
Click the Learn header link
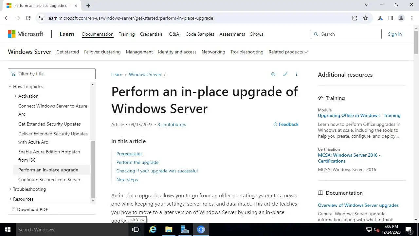point(67,34)
